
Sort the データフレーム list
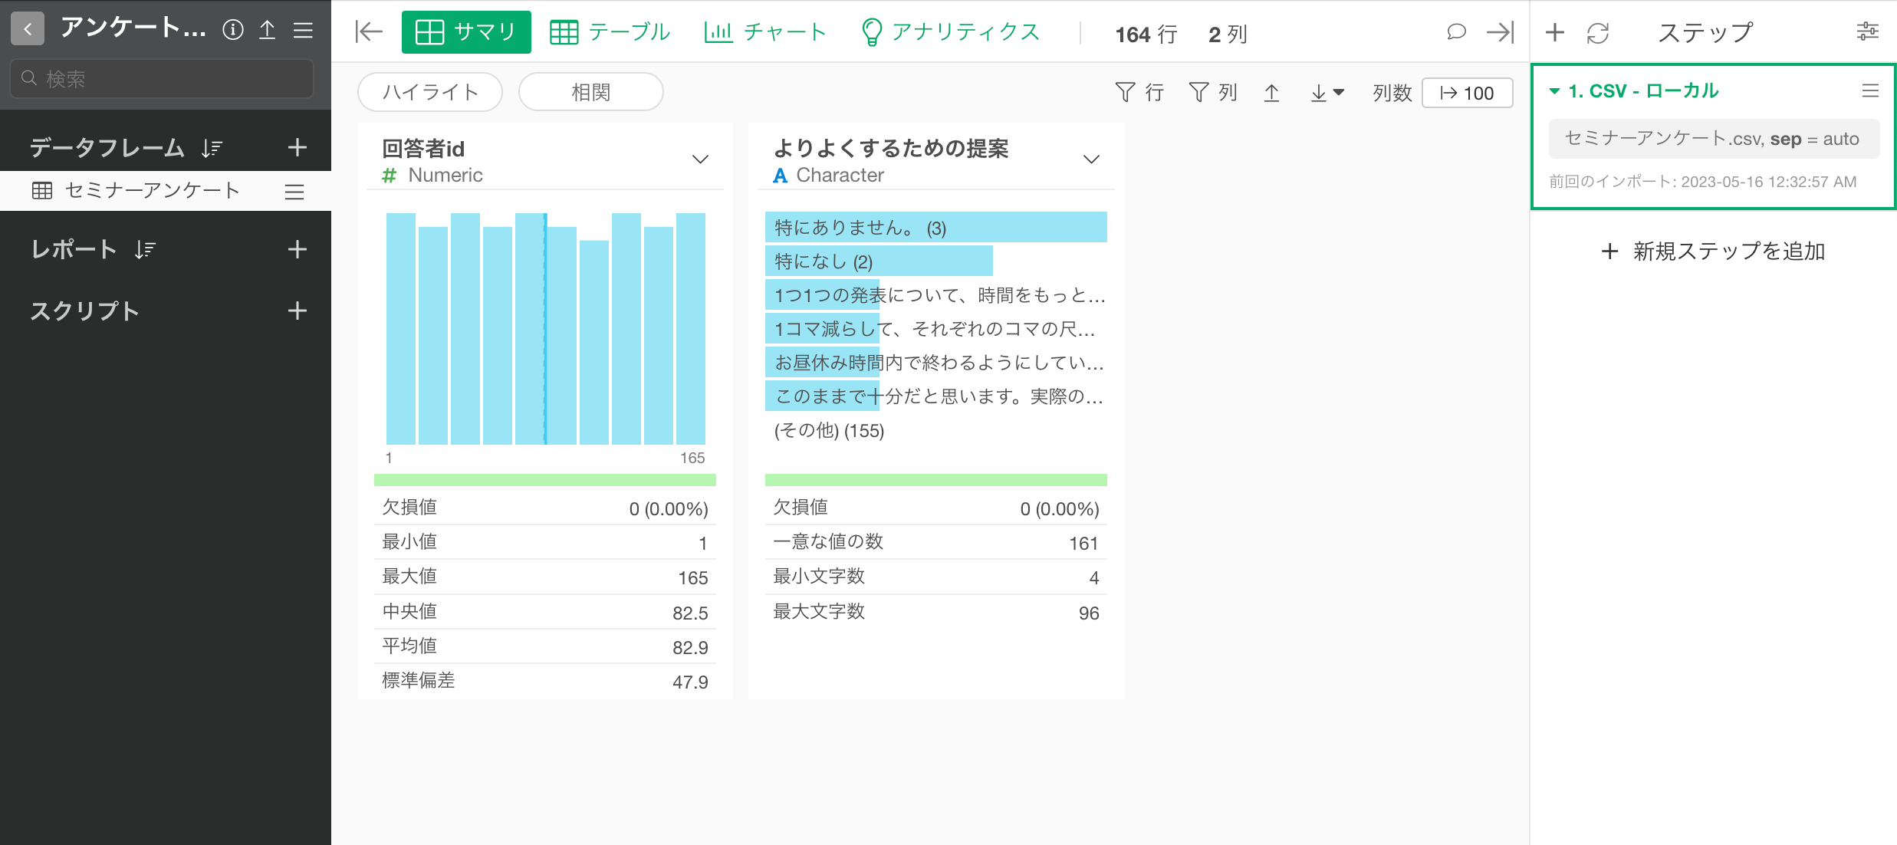coord(212,147)
